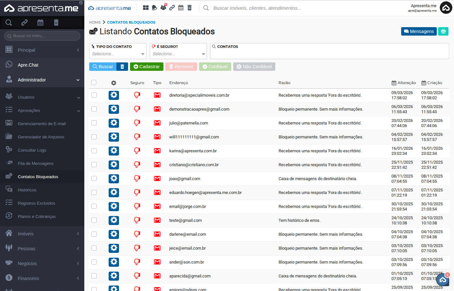Click the users icon showing a notification badge
Screen dimensions: 454x291
[x=163, y=7]
